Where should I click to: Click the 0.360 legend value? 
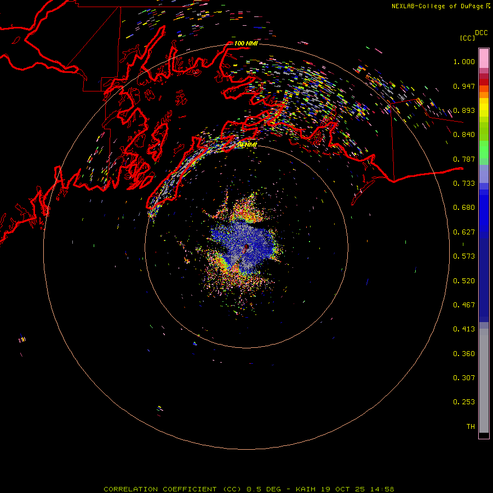click(464, 354)
